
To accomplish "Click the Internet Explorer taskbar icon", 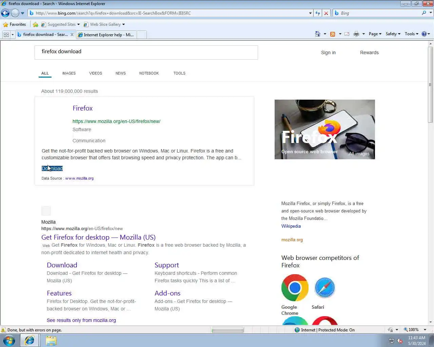I will pyautogui.click(x=29, y=340).
